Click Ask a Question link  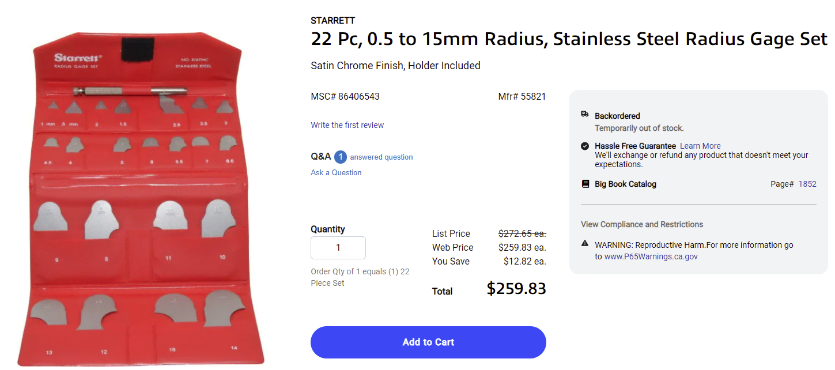tap(336, 172)
